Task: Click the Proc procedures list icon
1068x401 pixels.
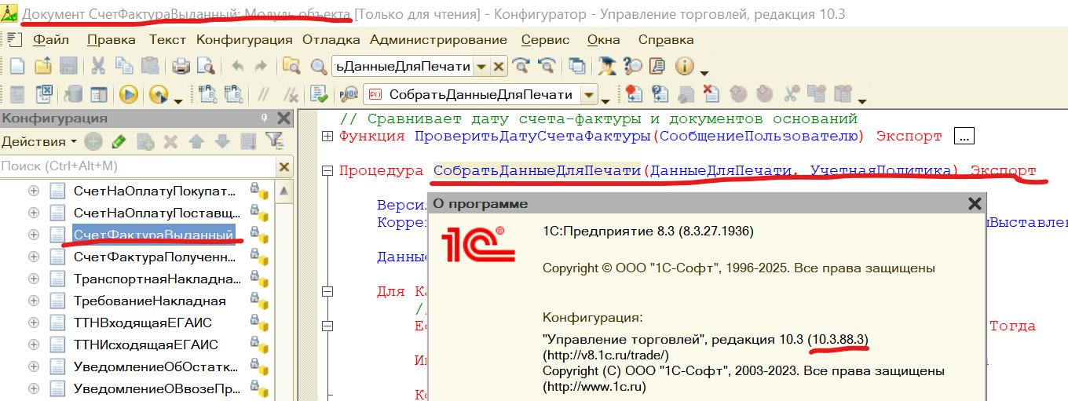Action: [348, 95]
